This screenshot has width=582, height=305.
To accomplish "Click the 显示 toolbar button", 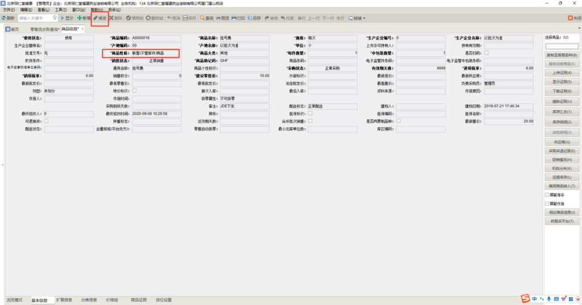I will (67, 18).
